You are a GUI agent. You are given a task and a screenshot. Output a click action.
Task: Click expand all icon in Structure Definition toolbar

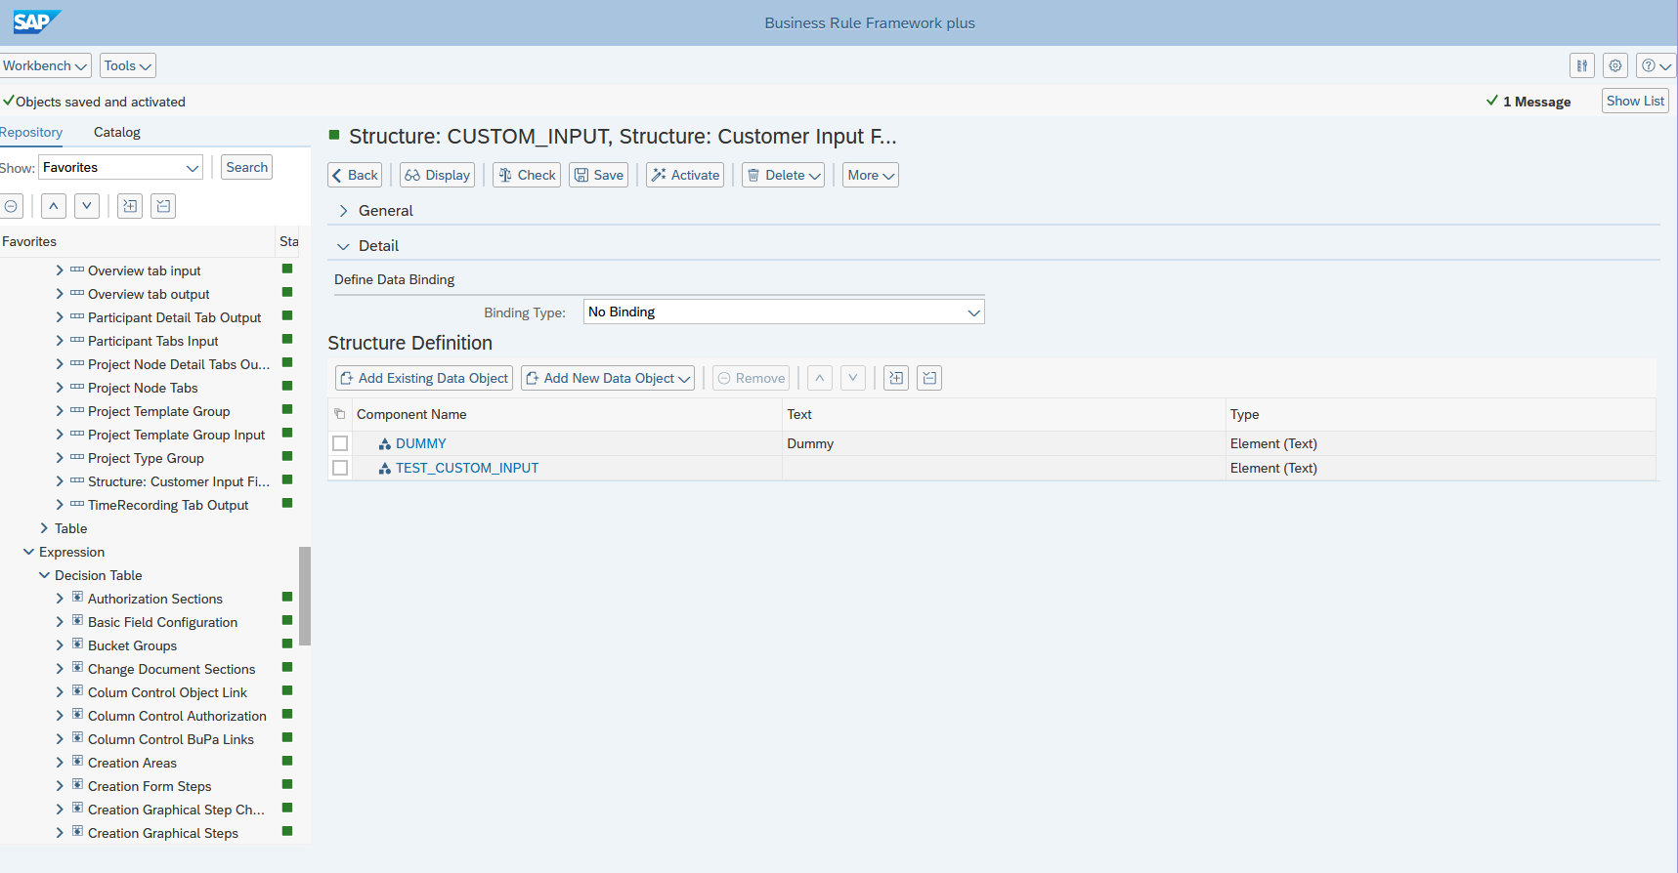point(896,378)
